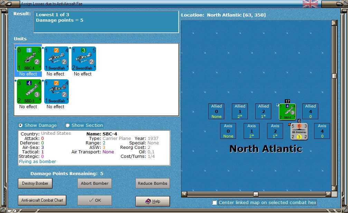
Task: Click the map horizontal scrollbar left arrow
Action: 184,194
